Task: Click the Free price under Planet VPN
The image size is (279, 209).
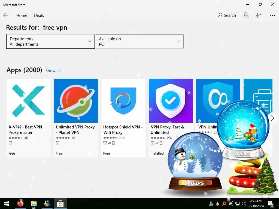Action: click(59, 153)
